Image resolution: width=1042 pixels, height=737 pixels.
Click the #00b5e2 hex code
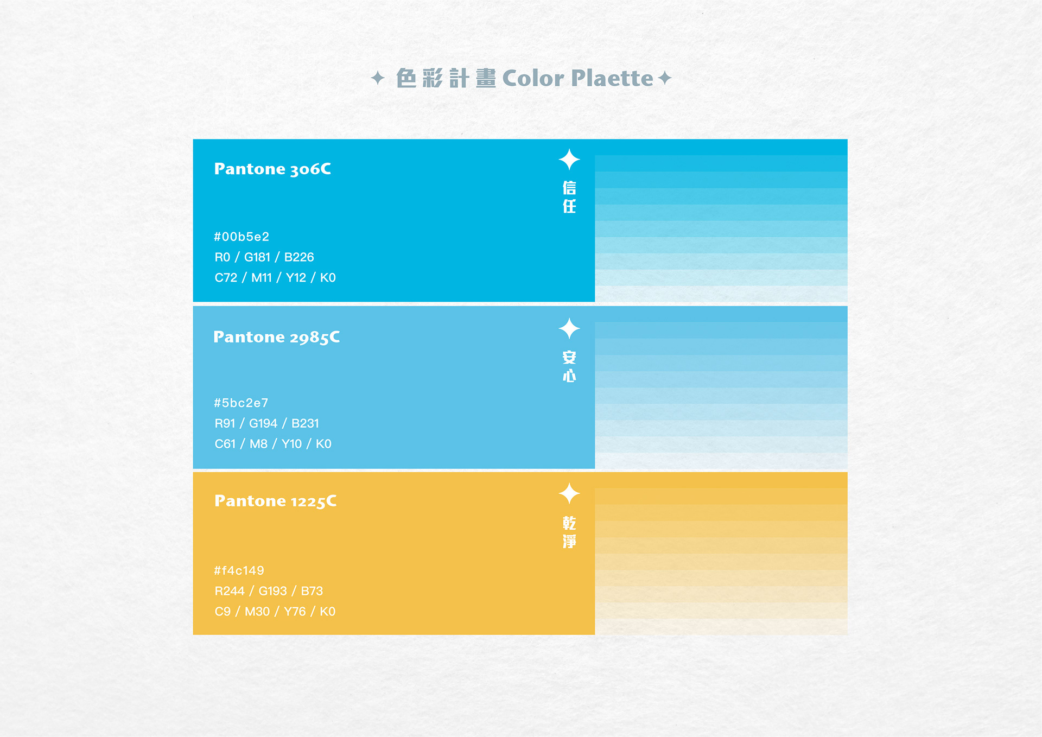(x=242, y=237)
